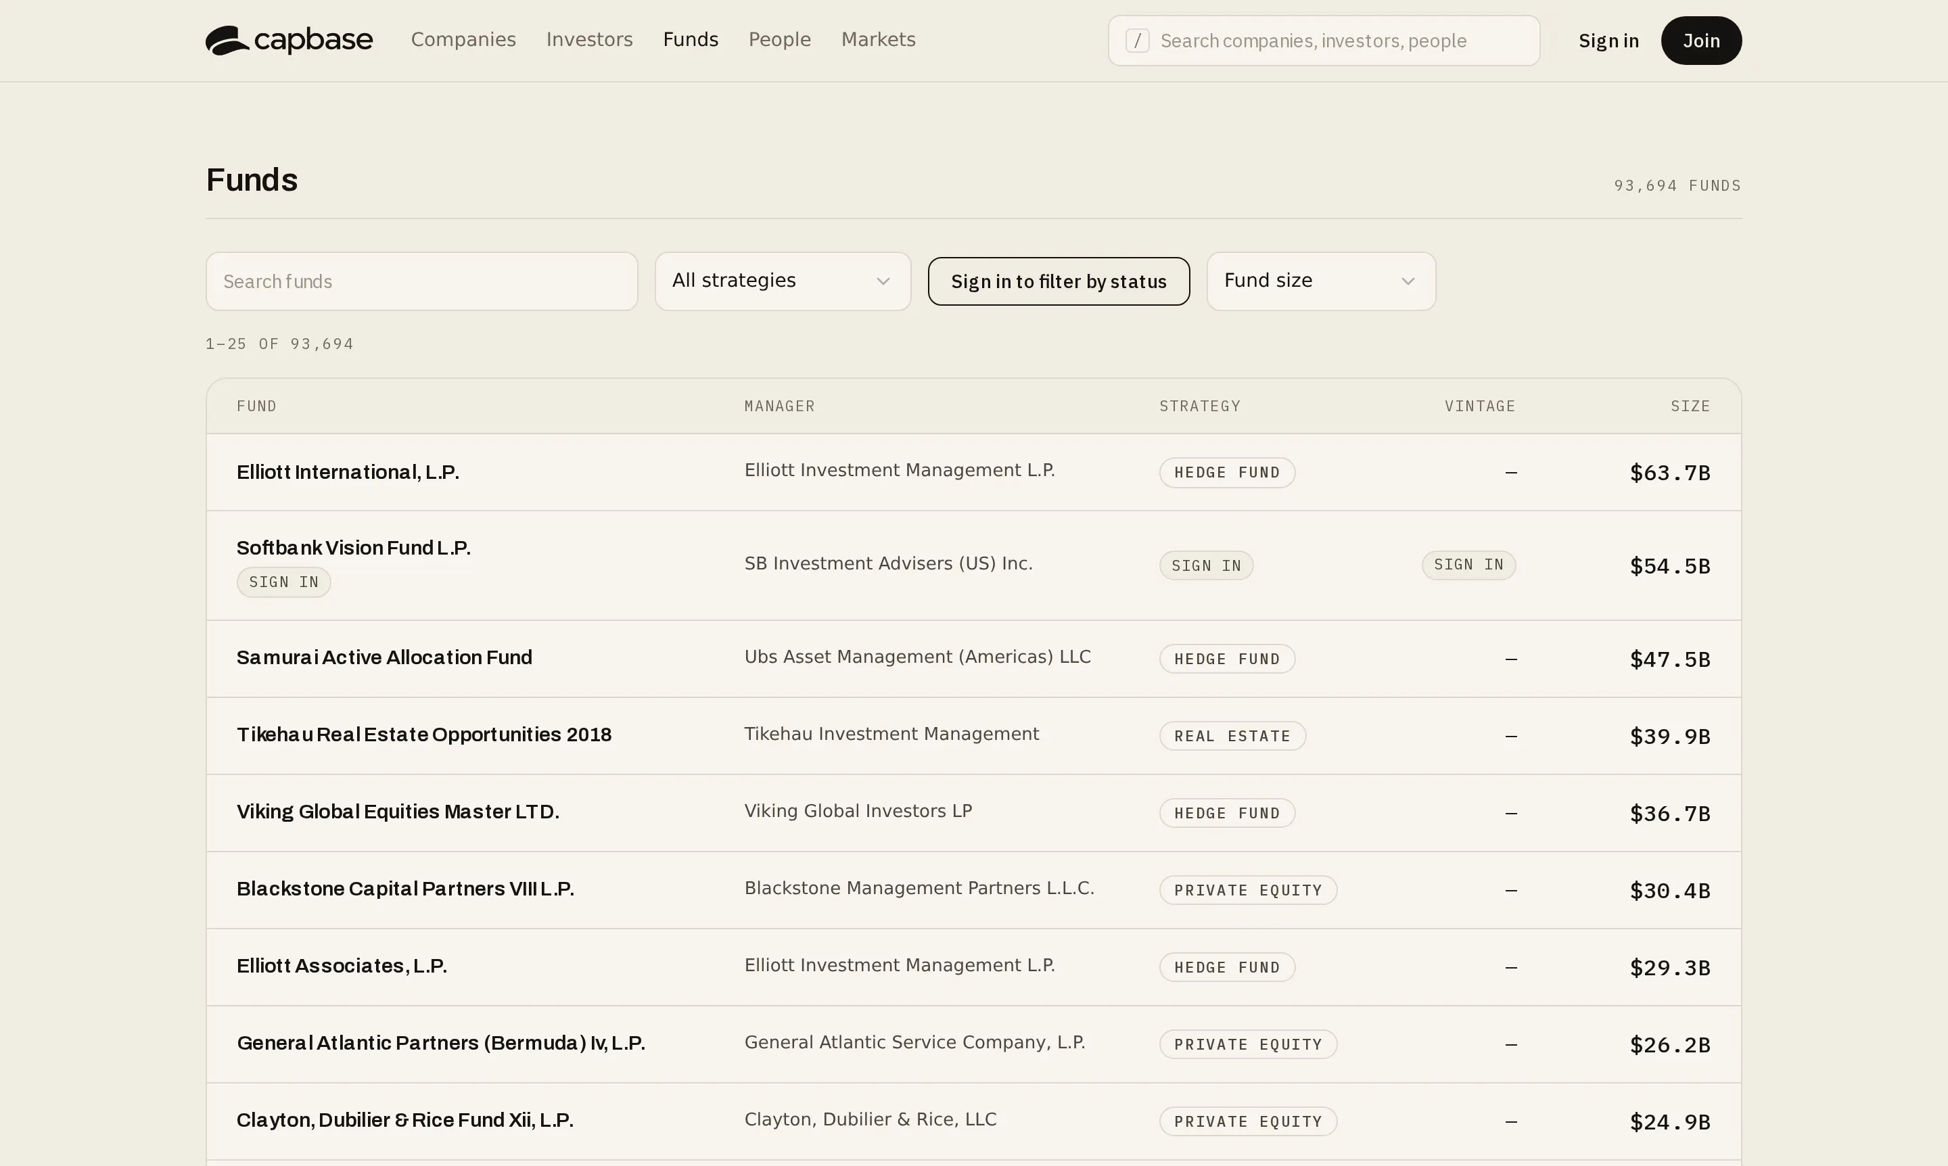Viewport: 1948px width, 1166px height.
Task: Click the SIZE column header
Action: 1690,406
